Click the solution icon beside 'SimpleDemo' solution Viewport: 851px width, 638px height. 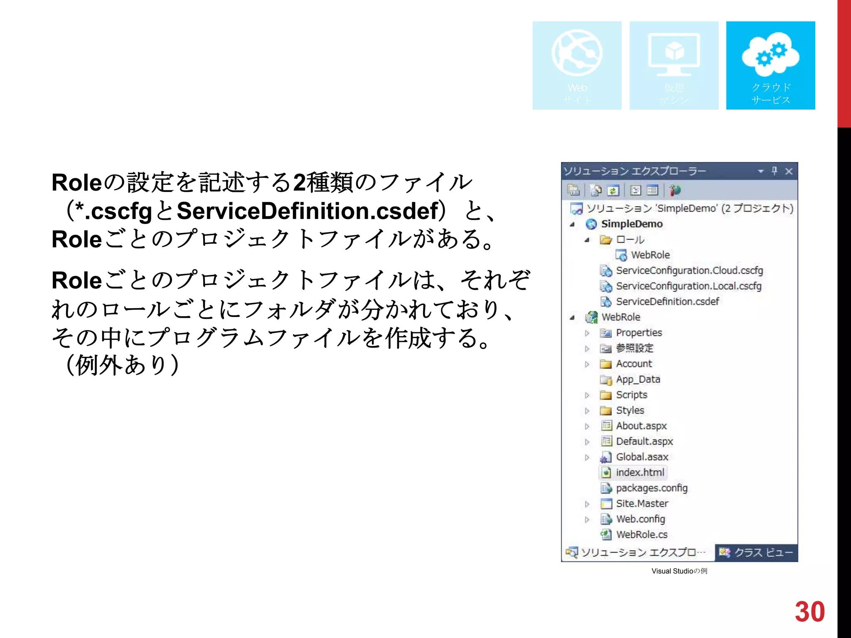pos(576,209)
